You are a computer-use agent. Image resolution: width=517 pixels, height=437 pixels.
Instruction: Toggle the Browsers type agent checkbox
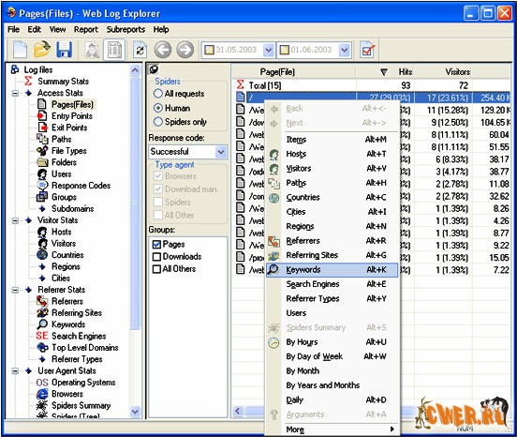click(x=158, y=176)
